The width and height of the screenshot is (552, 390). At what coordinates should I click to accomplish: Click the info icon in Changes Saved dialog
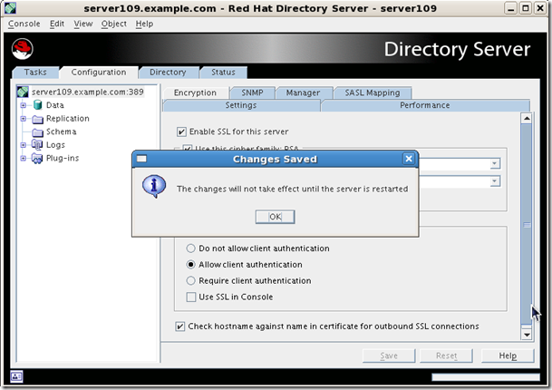(154, 186)
